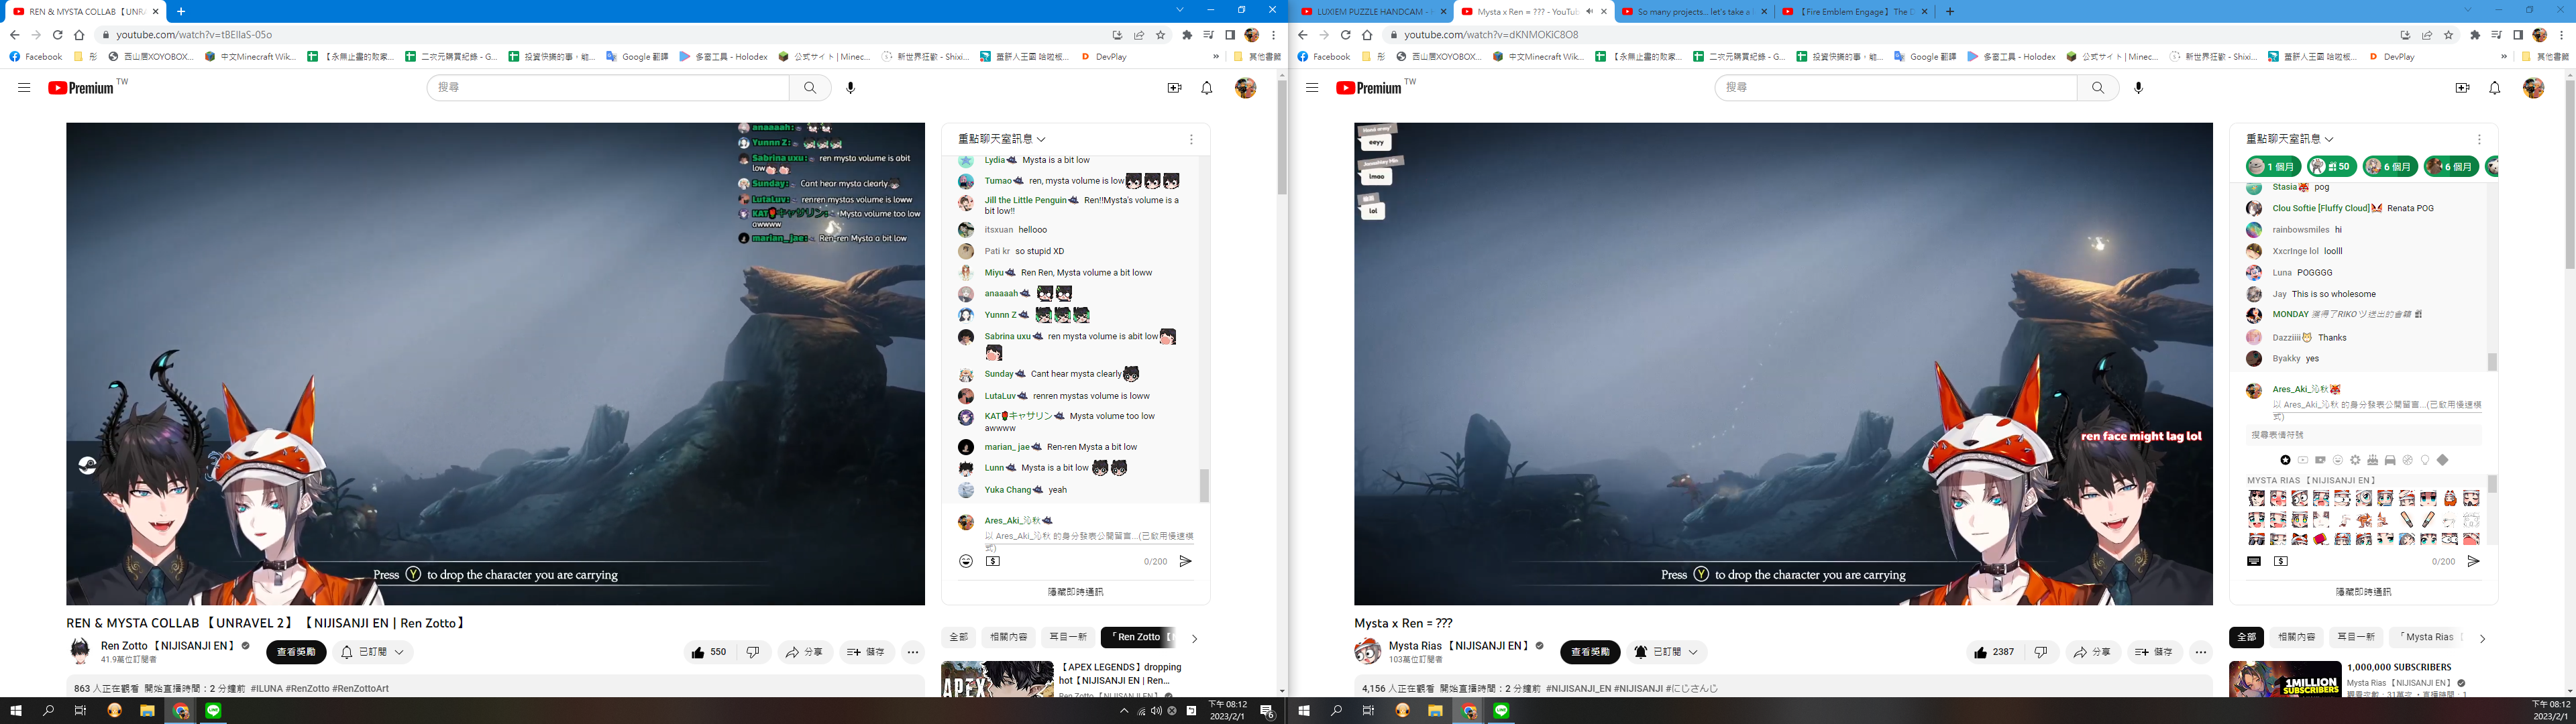The width and height of the screenshot is (2576, 724).
Task: Open chat options three-dot menu in left chat
Action: pos(1191,139)
